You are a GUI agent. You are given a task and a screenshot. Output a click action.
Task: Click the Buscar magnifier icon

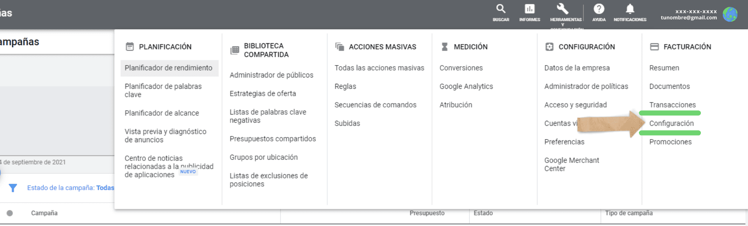click(x=501, y=9)
